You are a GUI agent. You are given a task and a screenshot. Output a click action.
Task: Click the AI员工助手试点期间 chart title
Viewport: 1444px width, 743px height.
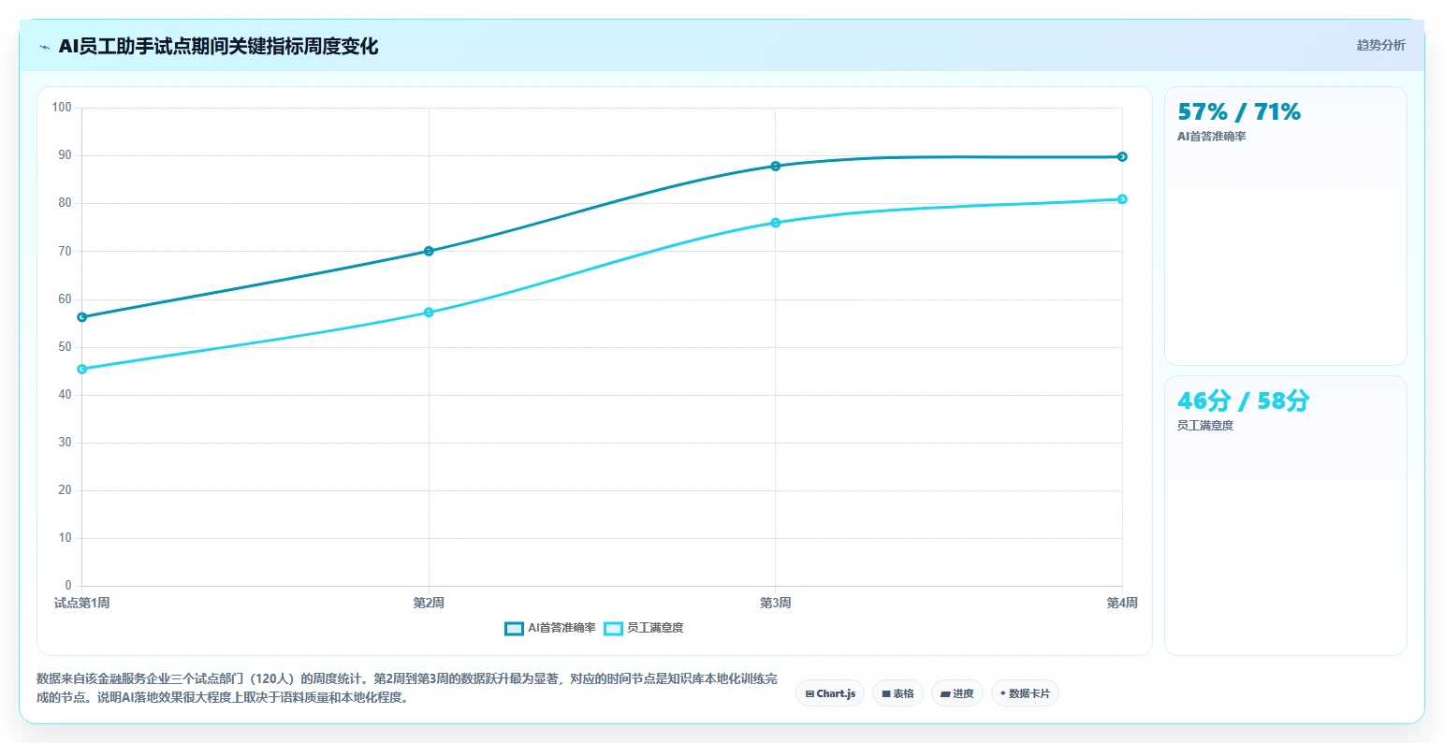click(x=218, y=46)
